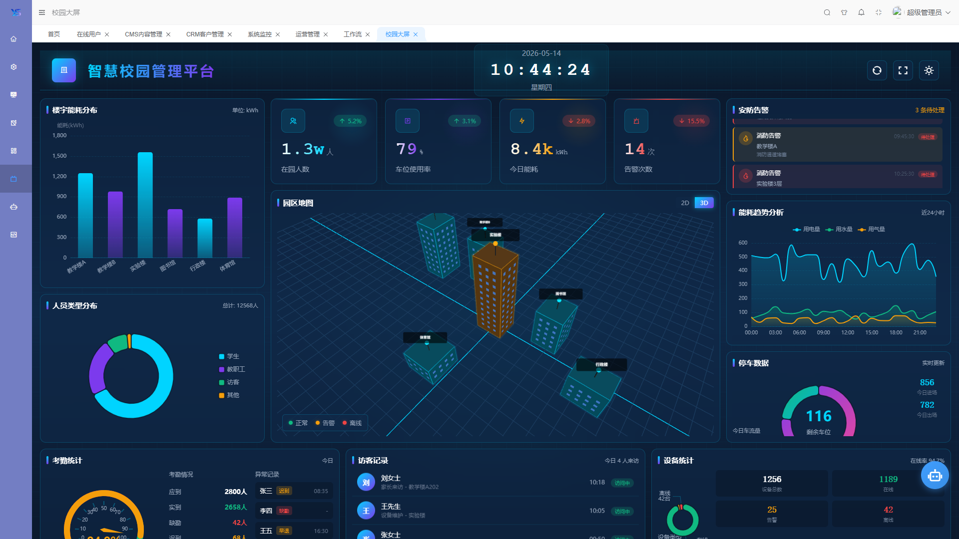959x539 pixels.
Task: Open the robot icon in the sidebar
Action: 13,207
